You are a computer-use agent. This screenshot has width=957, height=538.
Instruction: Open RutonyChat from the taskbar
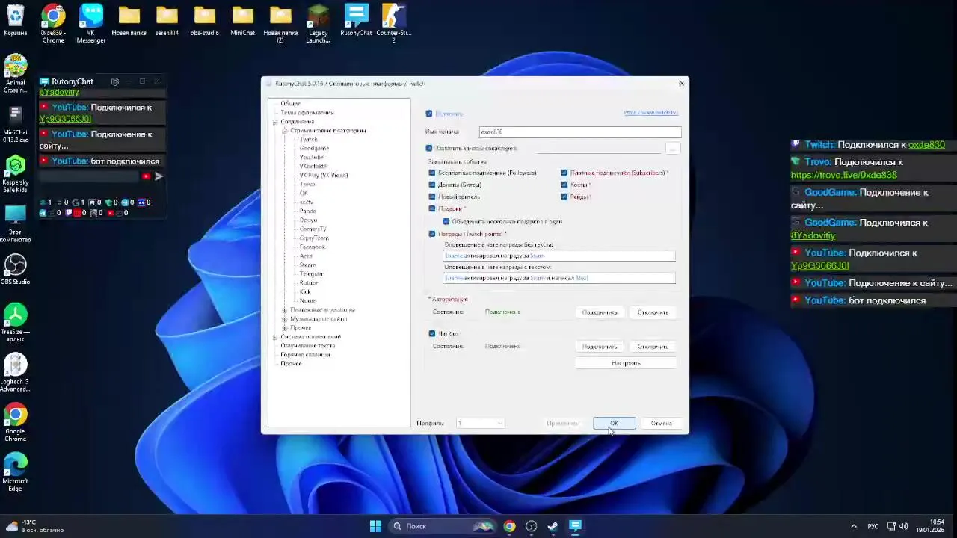575,526
